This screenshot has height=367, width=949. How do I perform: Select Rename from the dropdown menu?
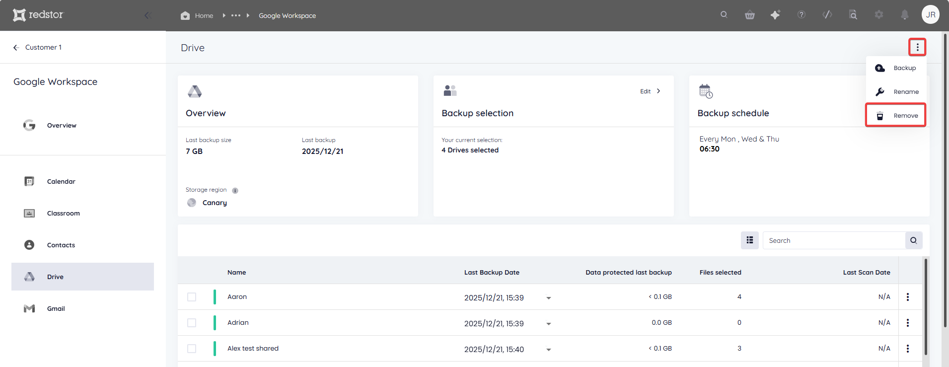coord(896,92)
